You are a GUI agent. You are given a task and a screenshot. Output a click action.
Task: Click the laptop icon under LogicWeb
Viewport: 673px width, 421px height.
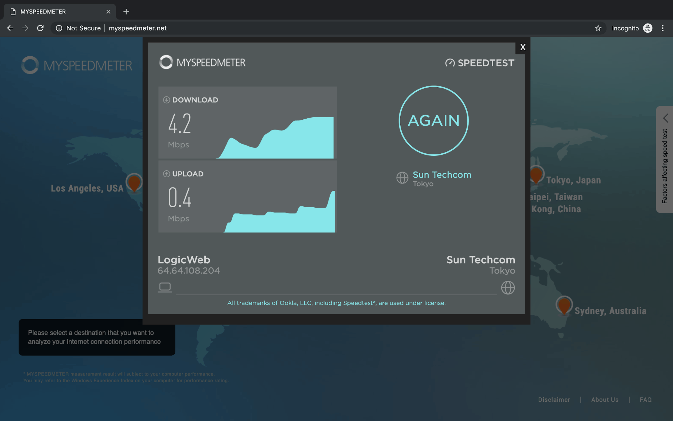[x=165, y=288]
